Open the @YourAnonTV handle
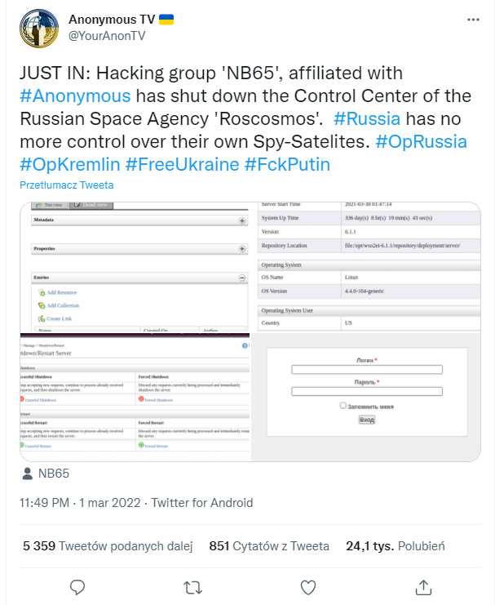 click(x=108, y=35)
